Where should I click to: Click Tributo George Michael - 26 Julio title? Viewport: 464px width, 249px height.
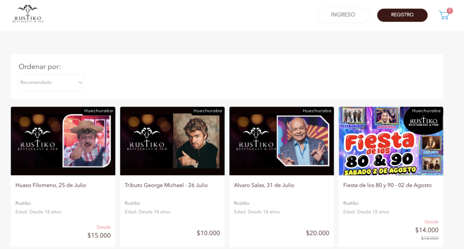pyautogui.click(x=166, y=185)
